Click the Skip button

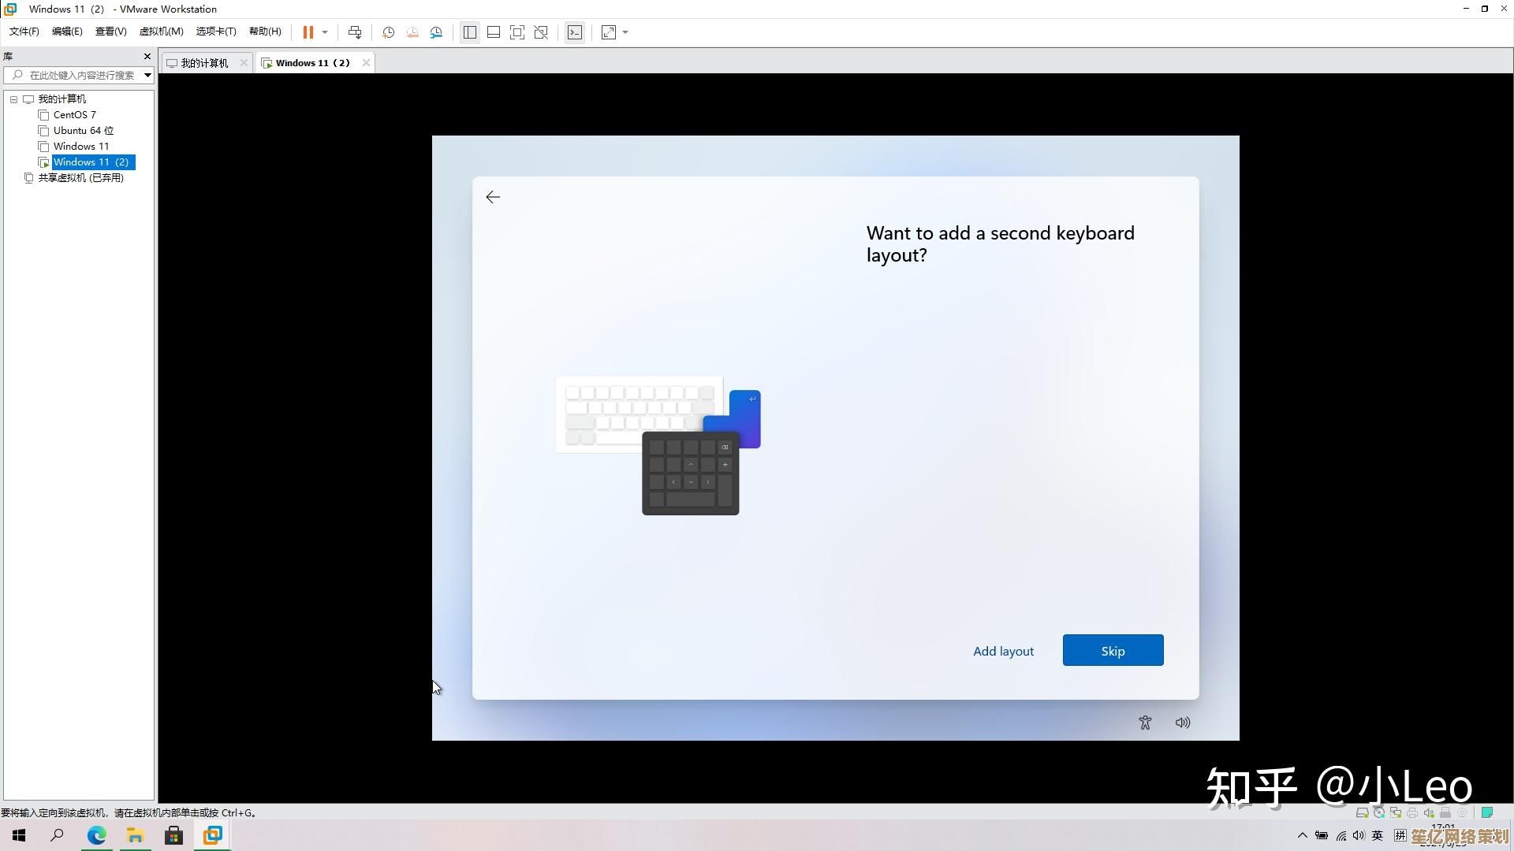[1113, 651]
